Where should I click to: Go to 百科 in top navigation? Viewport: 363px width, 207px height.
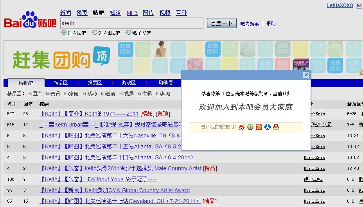click(x=181, y=13)
